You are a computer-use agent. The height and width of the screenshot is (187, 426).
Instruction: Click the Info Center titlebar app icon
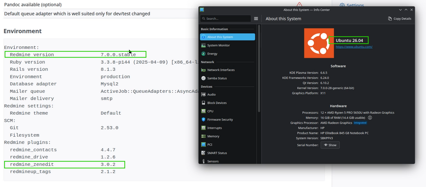pyautogui.click(x=202, y=10)
